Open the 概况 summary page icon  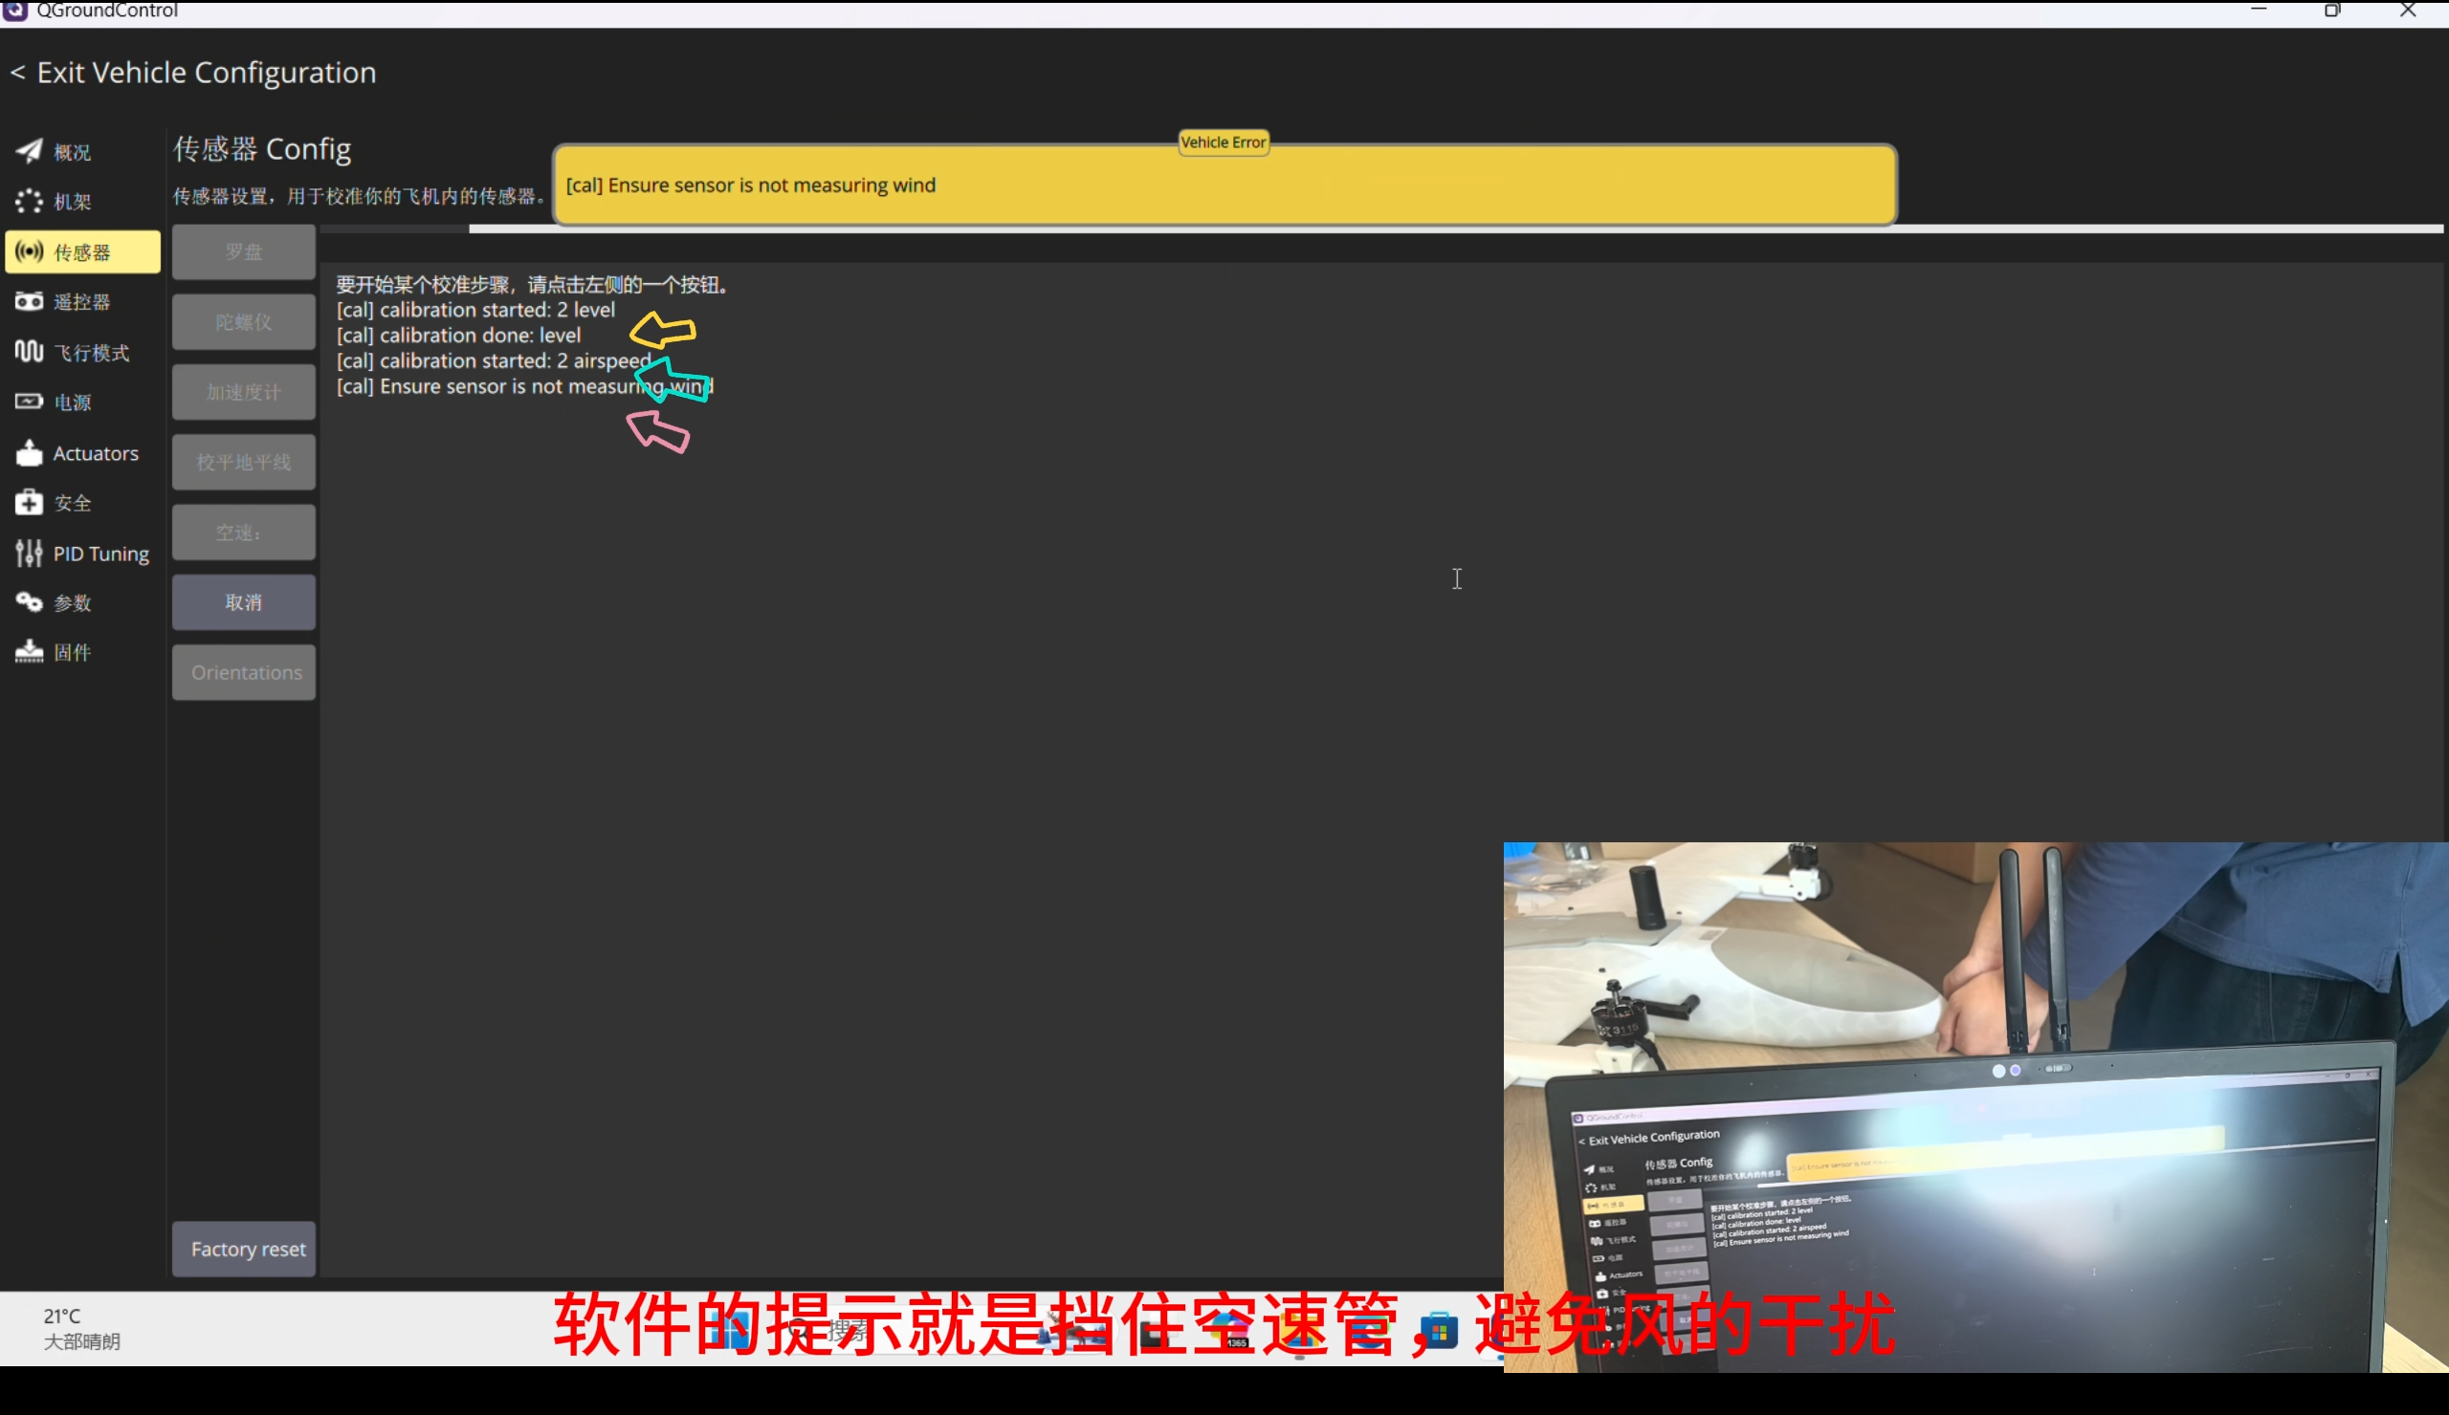[x=29, y=150]
